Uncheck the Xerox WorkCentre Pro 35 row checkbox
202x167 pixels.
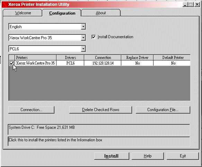tap(11, 63)
